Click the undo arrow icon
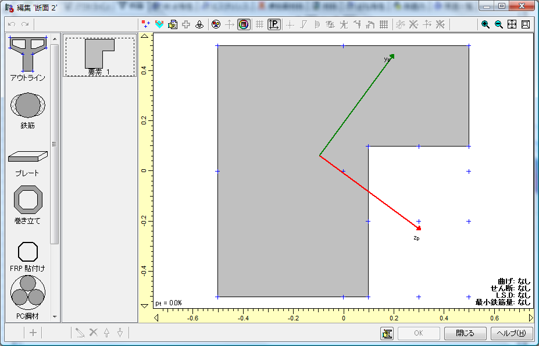The width and height of the screenshot is (539, 346). click(12, 24)
